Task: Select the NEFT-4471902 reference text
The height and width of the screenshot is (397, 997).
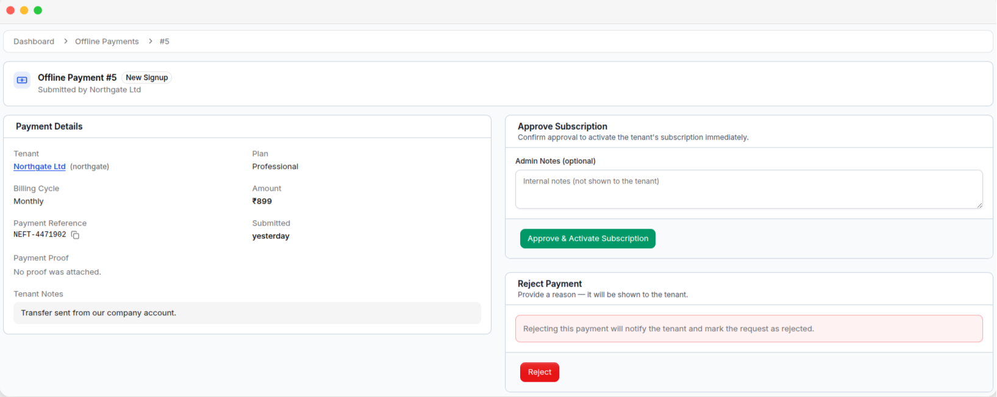Action: click(40, 235)
